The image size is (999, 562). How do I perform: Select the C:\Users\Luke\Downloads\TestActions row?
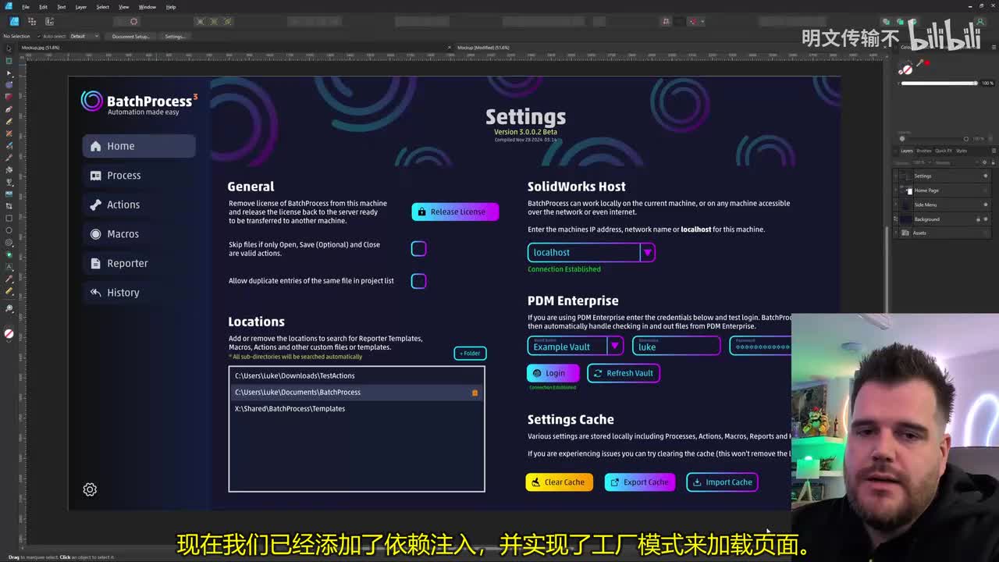357,376
